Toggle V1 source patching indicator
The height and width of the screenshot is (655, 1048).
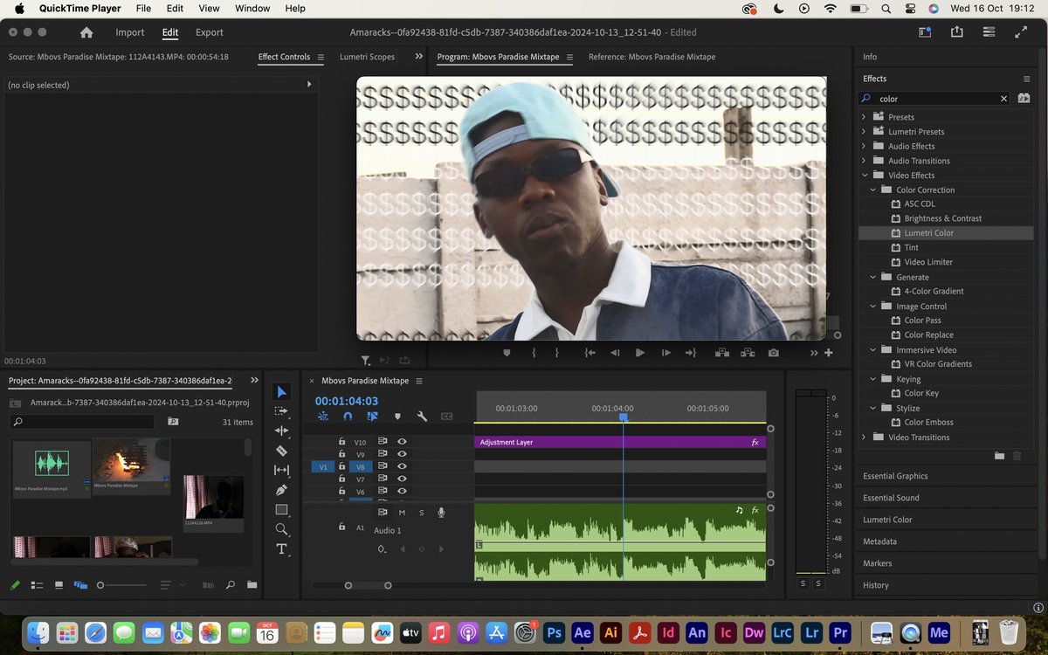322,467
